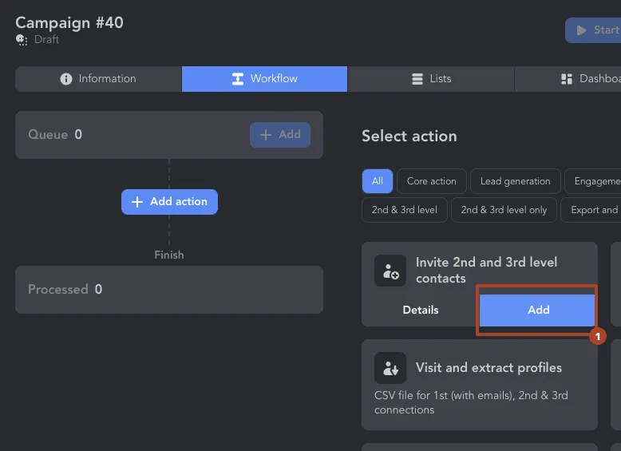Click the Lists tab icon
The height and width of the screenshot is (451, 621).
click(417, 79)
